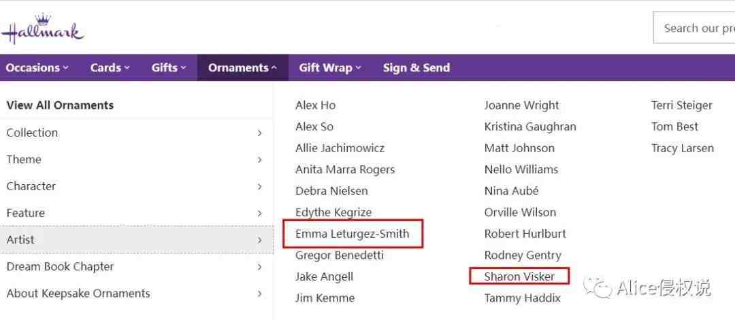This screenshot has width=735, height=320.
Task: Open the Feature submenu arrow
Action: point(260,213)
